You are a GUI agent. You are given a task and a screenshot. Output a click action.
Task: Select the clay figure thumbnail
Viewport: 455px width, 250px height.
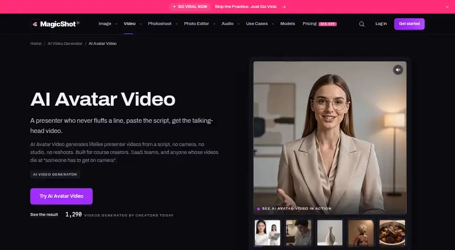pos(361,232)
